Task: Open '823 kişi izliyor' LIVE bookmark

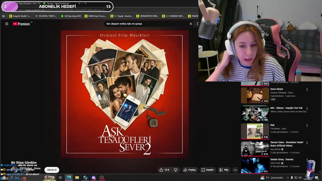Action: (x=71, y=16)
